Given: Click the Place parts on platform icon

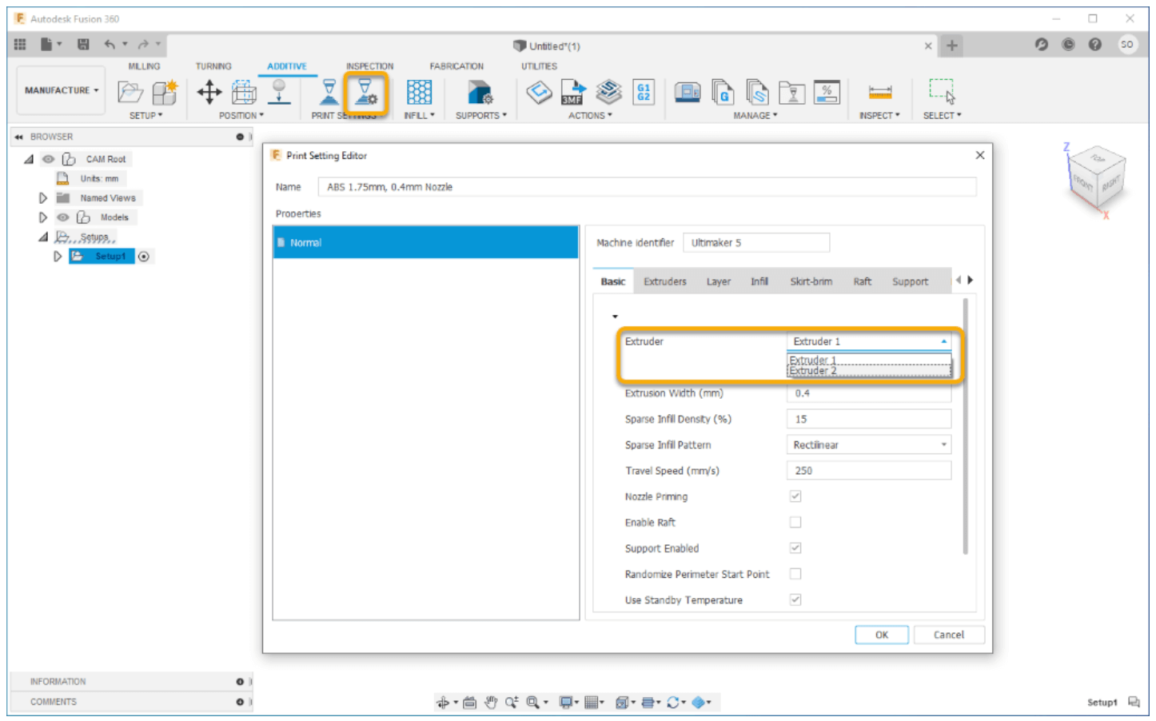Looking at the screenshot, I should coord(279,92).
